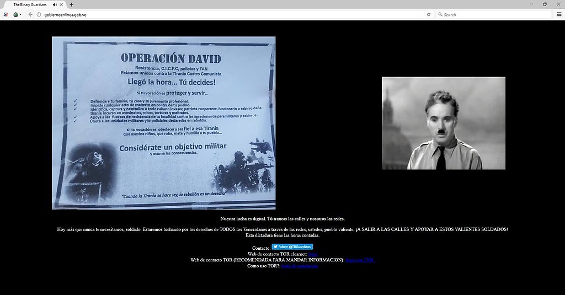Open the TOR clearnet 'Aqui' link
This screenshot has height=295, width=565.
[312, 254]
